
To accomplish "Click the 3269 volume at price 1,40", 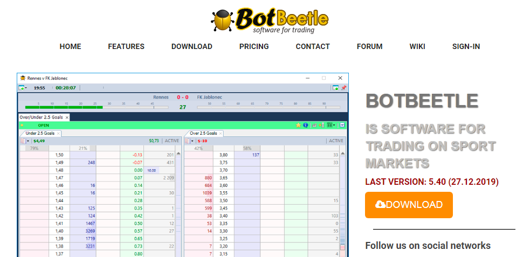I will (83, 231).
